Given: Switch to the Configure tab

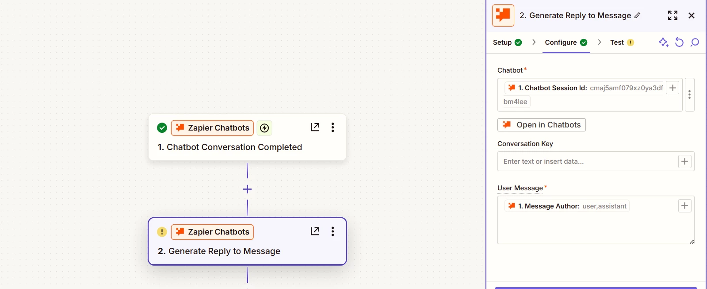Looking at the screenshot, I should click(x=566, y=42).
